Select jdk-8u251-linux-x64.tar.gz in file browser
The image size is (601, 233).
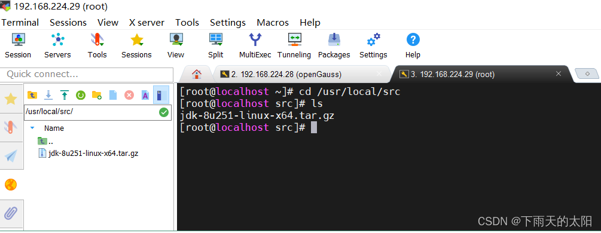click(89, 154)
